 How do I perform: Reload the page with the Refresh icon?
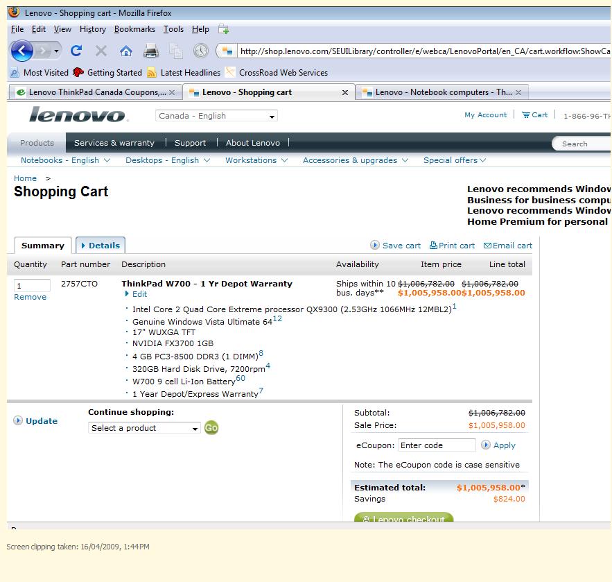click(x=76, y=51)
